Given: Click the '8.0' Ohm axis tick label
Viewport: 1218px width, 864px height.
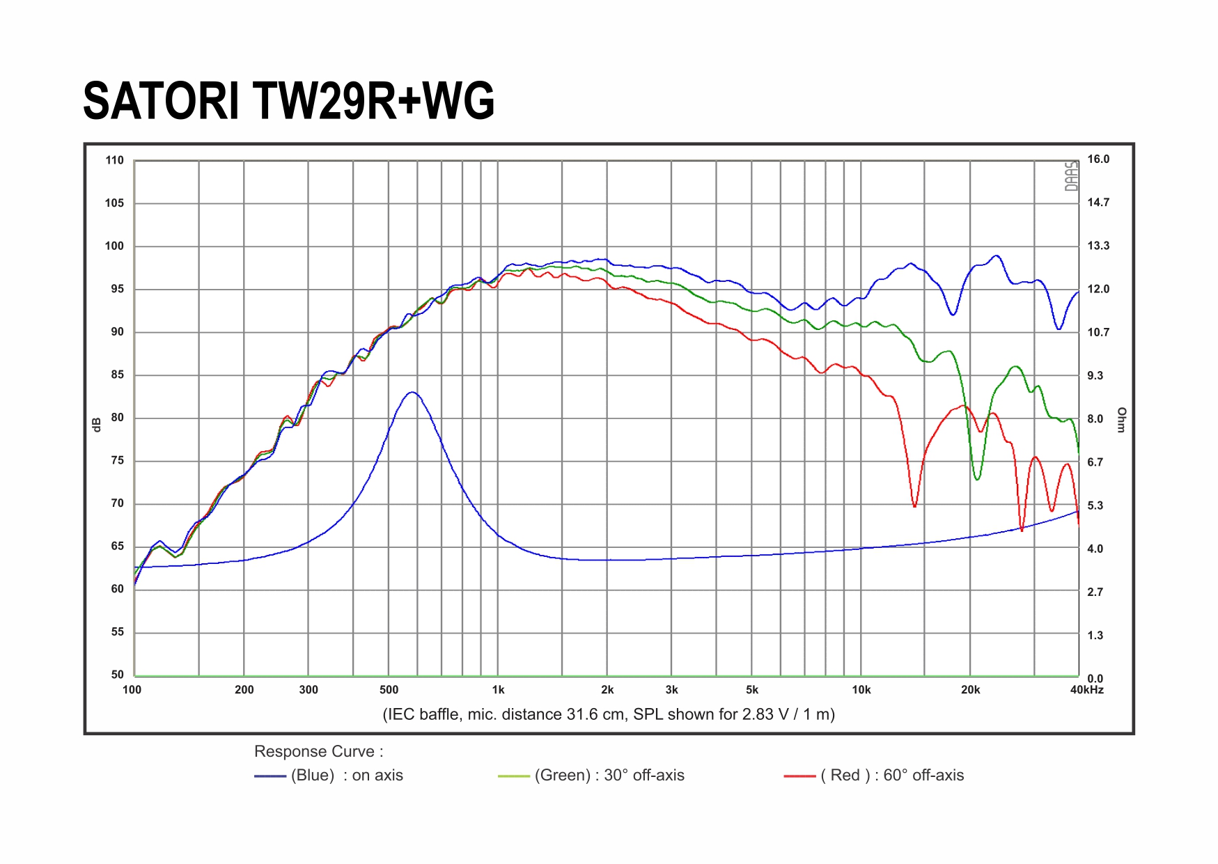Looking at the screenshot, I should pos(1095,419).
